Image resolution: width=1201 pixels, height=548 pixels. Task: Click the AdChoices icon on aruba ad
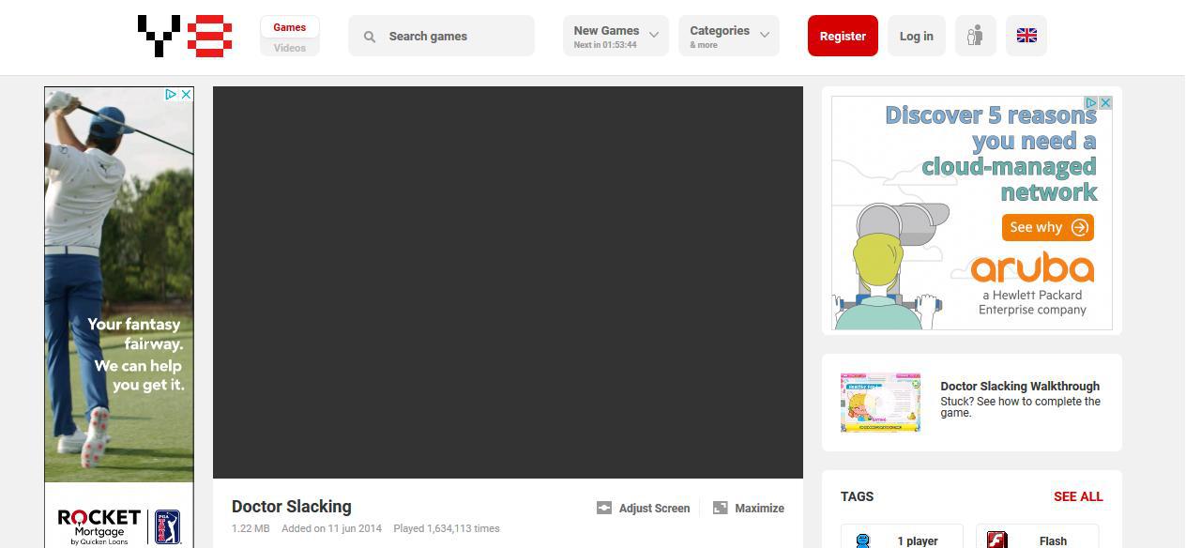point(1091,103)
